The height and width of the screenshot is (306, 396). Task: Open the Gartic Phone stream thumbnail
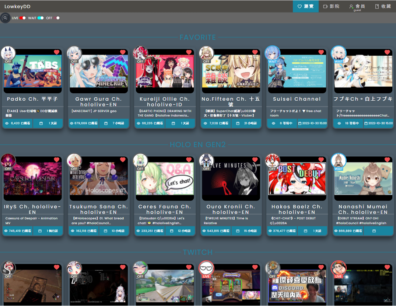[165, 71]
